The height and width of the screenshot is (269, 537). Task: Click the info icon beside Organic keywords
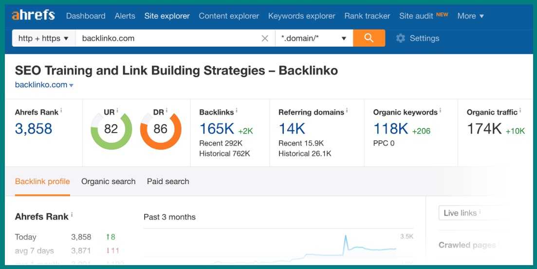click(x=441, y=111)
